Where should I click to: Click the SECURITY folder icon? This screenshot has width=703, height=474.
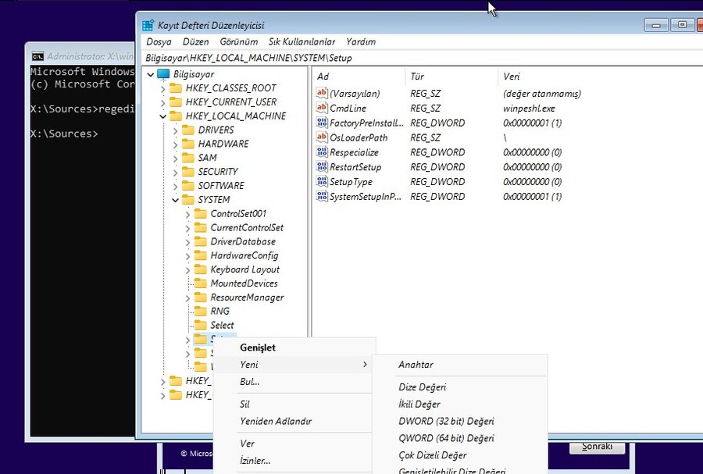point(188,172)
